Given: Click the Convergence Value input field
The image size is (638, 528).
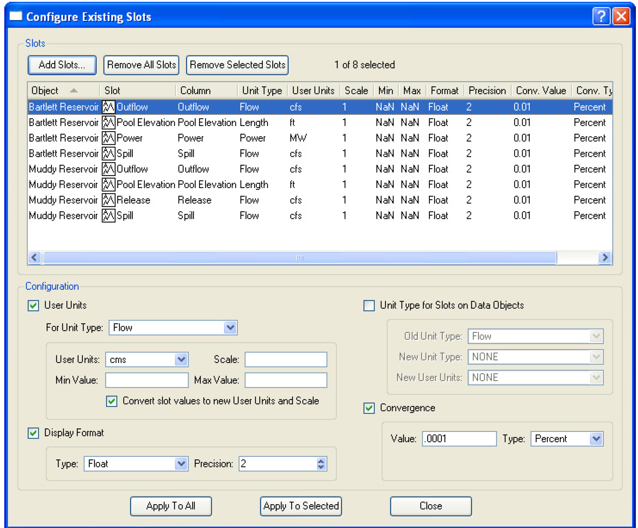Looking at the screenshot, I should (459, 439).
